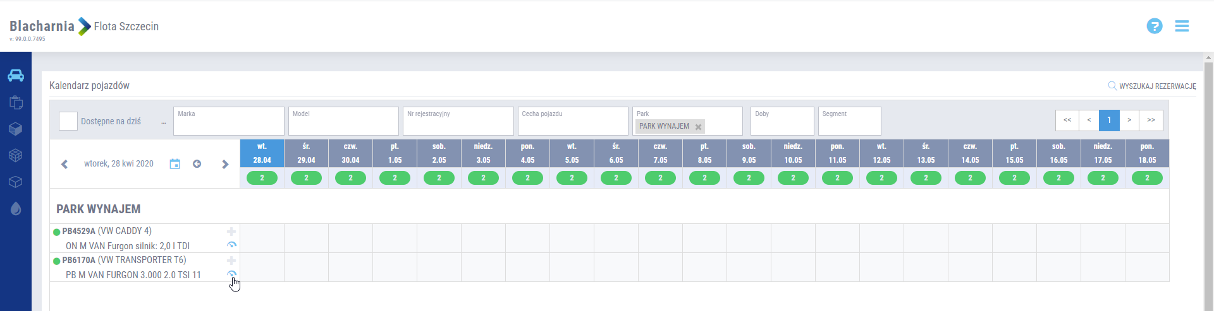1214x311 pixels.
Task: Toggle the Dostępne na dziś checkbox
Action: (68, 121)
